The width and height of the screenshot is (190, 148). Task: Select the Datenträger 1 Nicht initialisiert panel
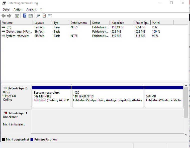coord(16,121)
